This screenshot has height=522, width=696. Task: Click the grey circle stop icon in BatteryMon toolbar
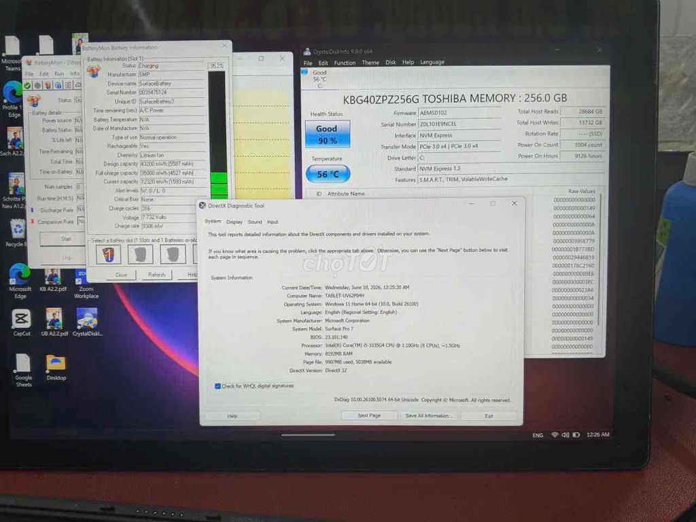tap(38, 85)
